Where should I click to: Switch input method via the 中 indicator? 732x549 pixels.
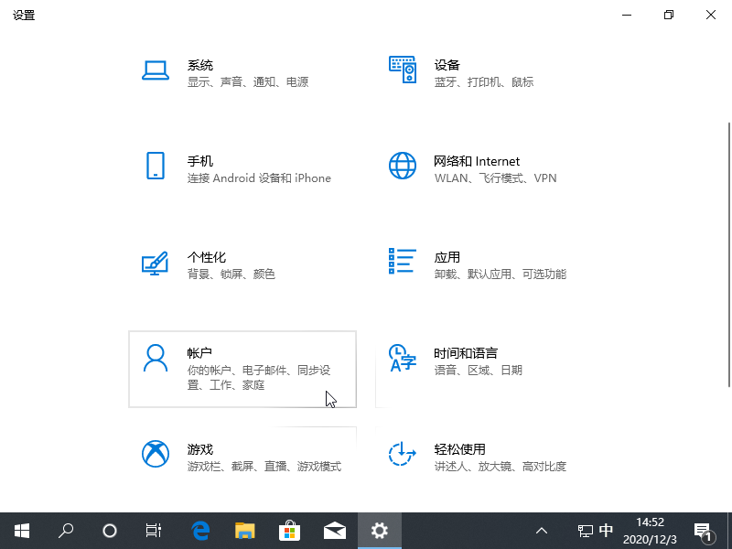coord(607,530)
